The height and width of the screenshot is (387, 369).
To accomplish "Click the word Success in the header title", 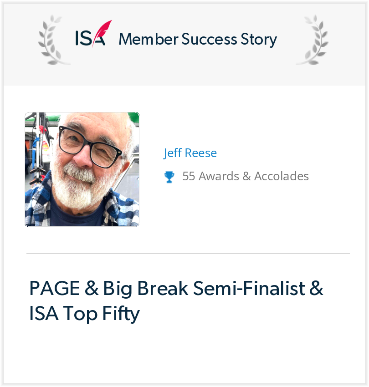I will (x=209, y=39).
